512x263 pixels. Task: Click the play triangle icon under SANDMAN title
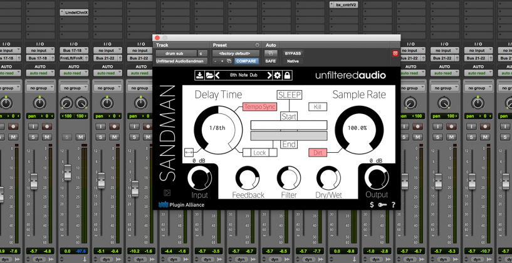click(x=167, y=193)
